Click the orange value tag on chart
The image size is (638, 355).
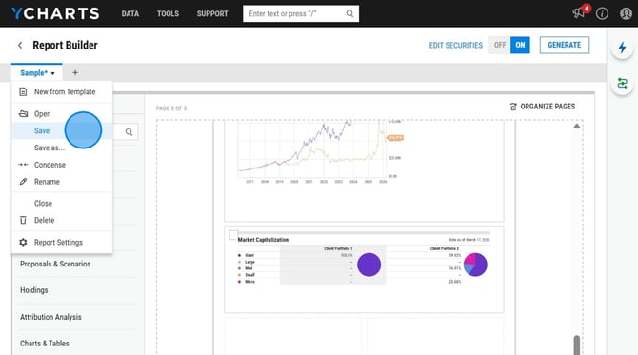tap(395, 138)
